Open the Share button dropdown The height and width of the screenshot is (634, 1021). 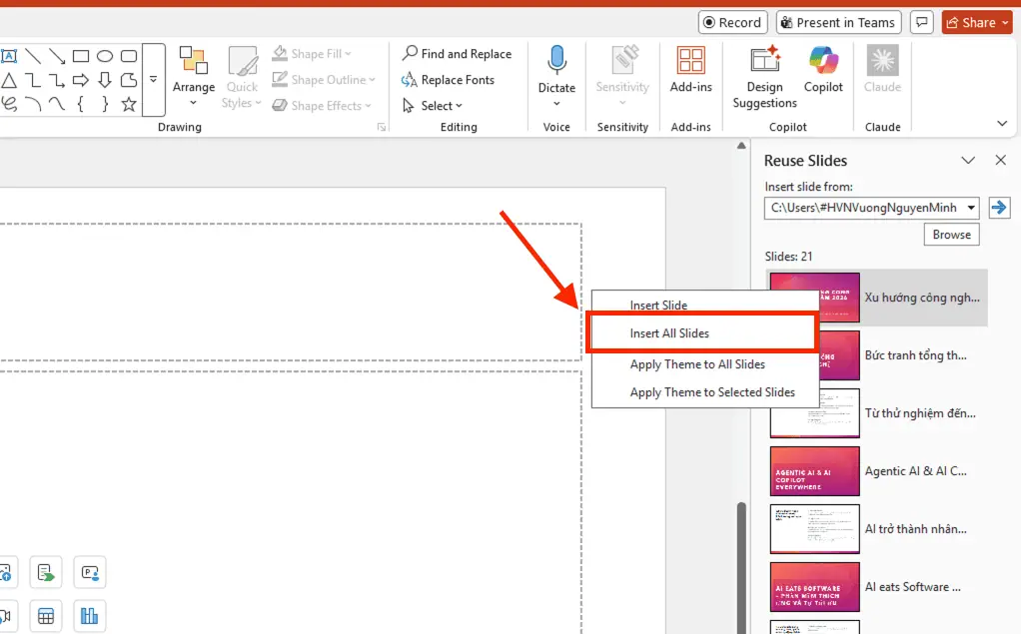pos(1005,22)
